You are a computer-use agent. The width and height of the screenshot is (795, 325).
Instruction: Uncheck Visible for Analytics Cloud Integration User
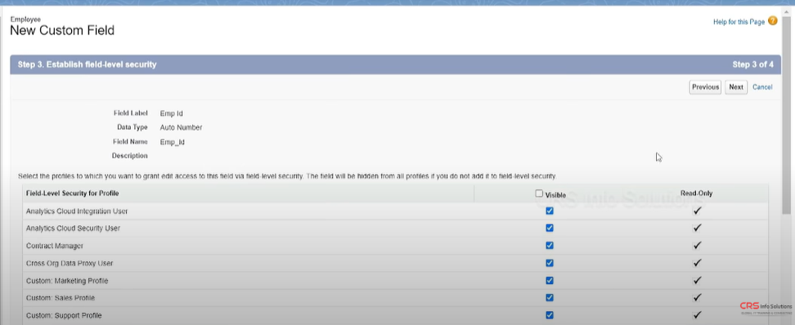[550, 211]
